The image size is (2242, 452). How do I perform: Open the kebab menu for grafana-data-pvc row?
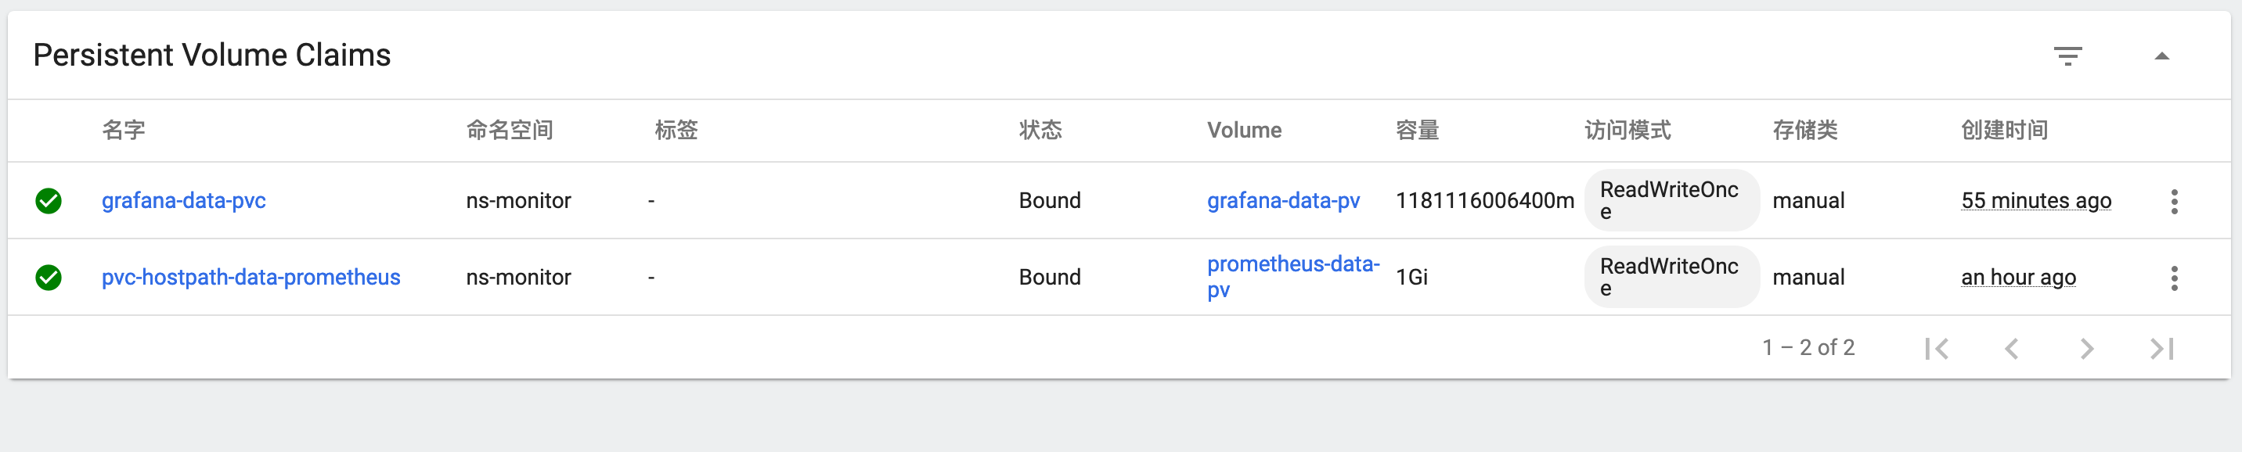click(x=2174, y=201)
